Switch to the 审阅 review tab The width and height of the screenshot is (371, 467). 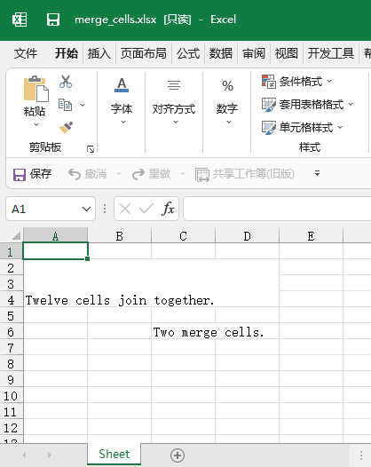click(253, 53)
